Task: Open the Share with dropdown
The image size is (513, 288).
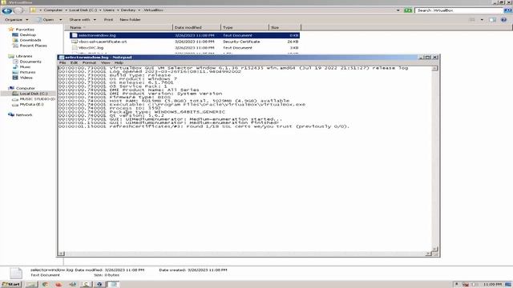Action: point(83,19)
